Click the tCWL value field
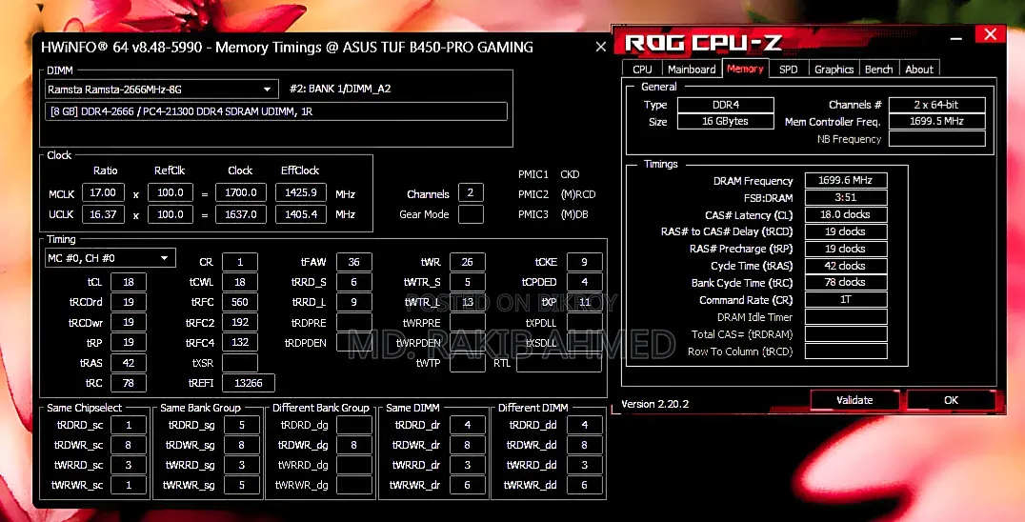 pyautogui.click(x=240, y=282)
